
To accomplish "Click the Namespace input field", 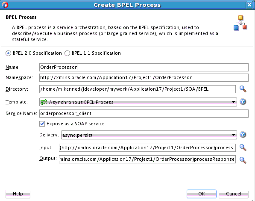I will [x=144, y=77].
